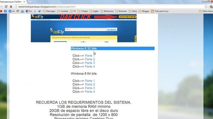
Task: Open the 'mi' bookmark
Action: (12, 11)
